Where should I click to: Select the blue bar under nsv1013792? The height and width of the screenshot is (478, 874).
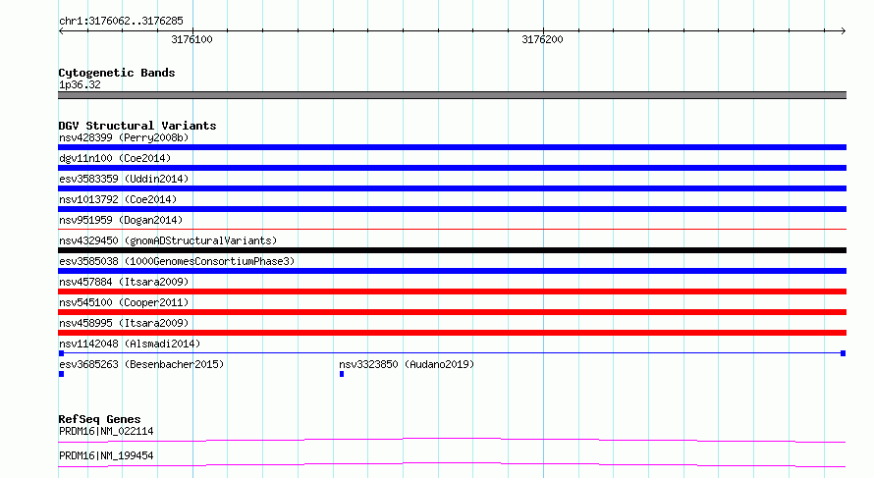(452, 209)
